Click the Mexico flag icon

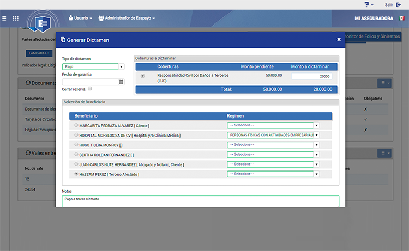tap(401, 18)
